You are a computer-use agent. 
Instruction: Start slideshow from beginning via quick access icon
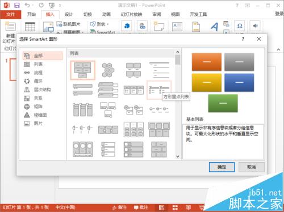tap(52, 6)
